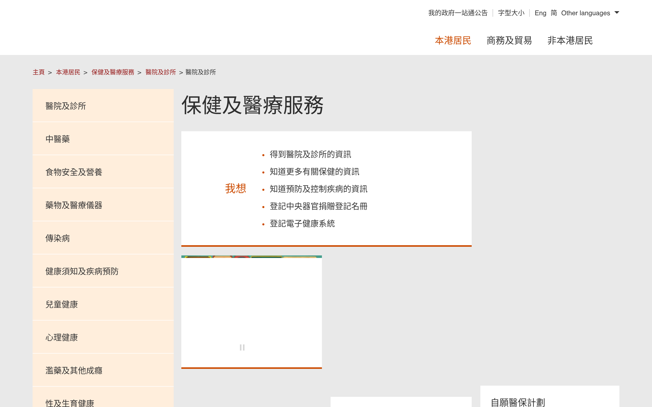Open the 中醫藥 sidebar section

click(x=57, y=139)
